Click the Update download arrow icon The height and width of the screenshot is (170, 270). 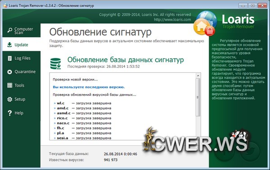coord(9,45)
